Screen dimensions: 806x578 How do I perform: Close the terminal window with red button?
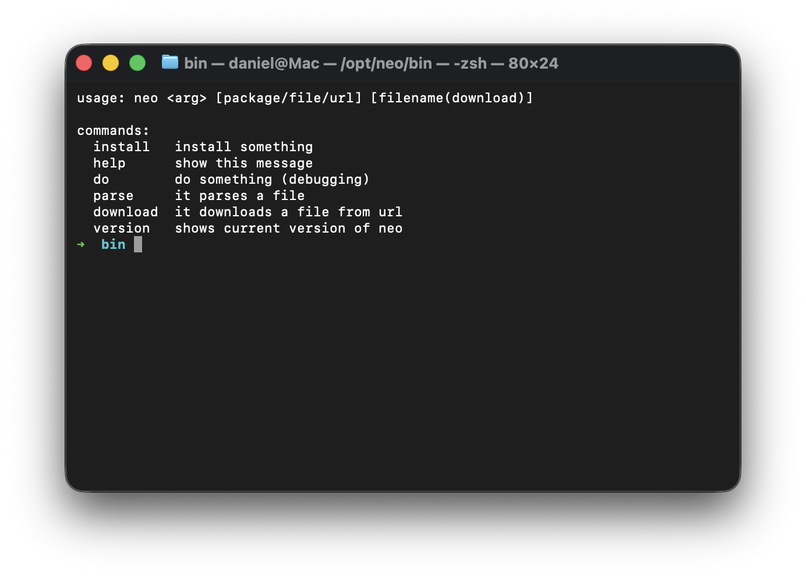(x=84, y=63)
